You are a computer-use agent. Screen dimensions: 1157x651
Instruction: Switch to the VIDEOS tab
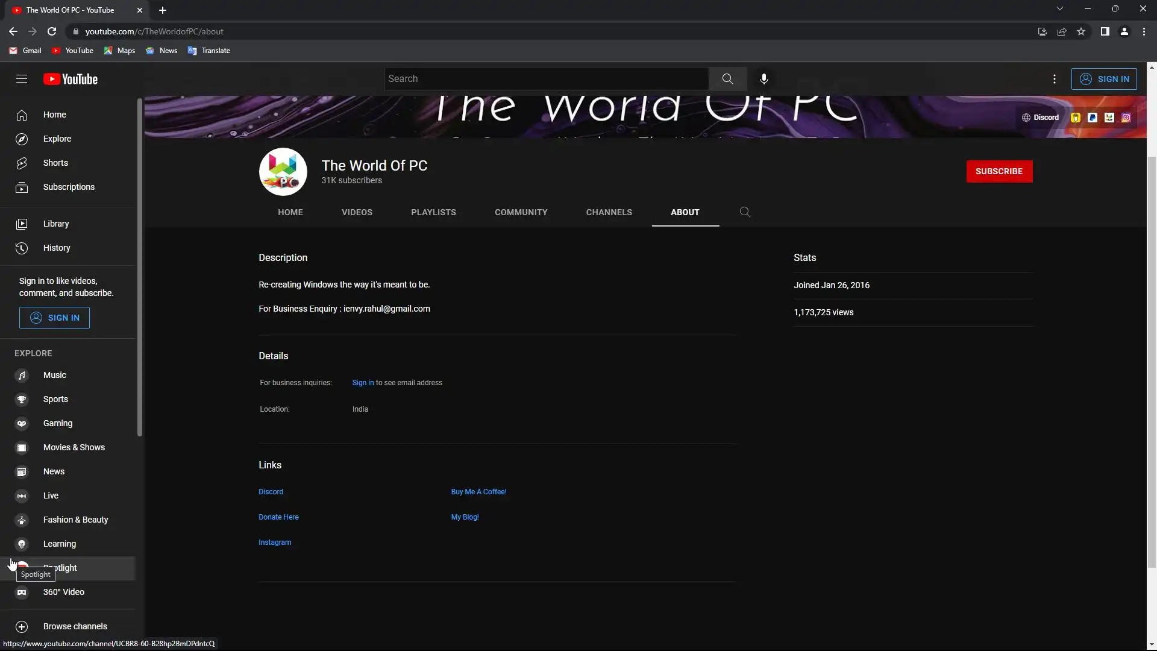(357, 212)
